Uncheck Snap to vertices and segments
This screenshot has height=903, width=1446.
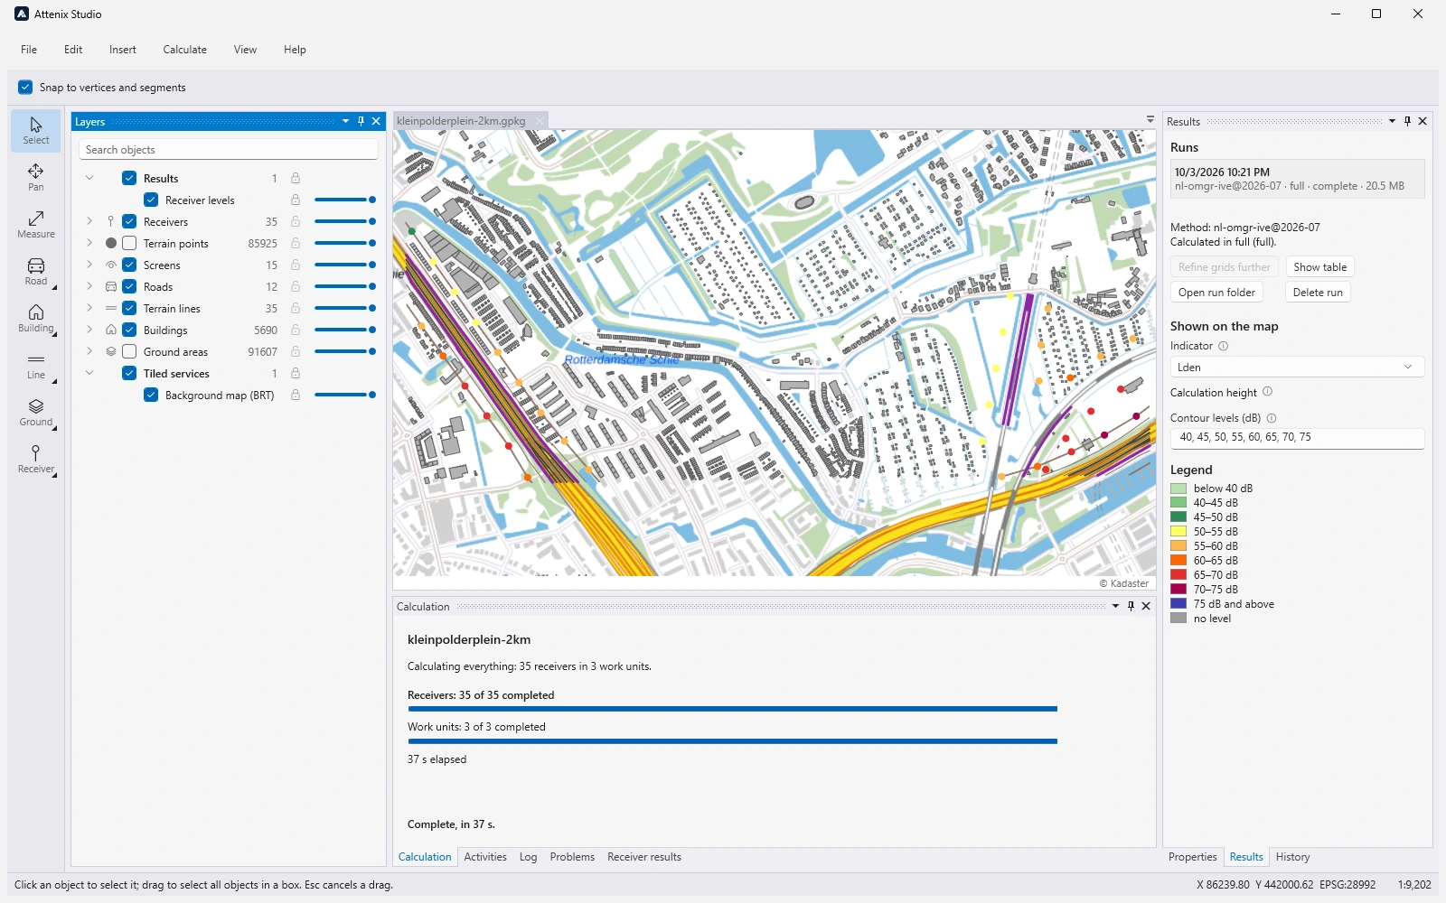pos(25,88)
